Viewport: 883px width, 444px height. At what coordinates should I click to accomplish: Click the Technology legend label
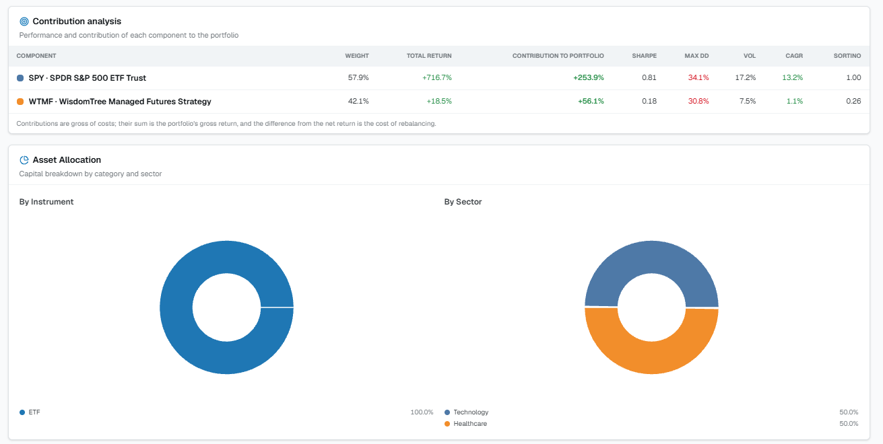pos(471,412)
